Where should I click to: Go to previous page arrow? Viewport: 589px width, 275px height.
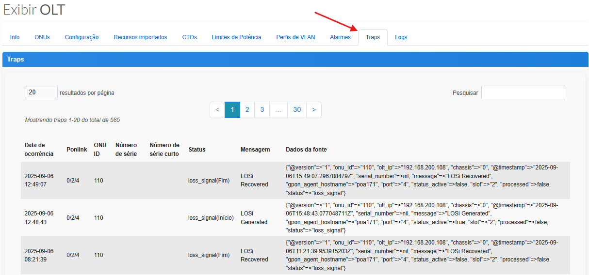(217, 110)
